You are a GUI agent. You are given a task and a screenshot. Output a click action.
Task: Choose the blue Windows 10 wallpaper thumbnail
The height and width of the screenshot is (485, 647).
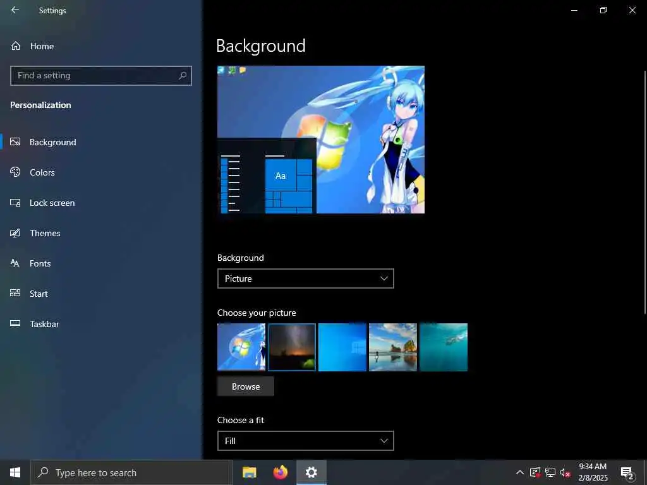click(342, 347)
